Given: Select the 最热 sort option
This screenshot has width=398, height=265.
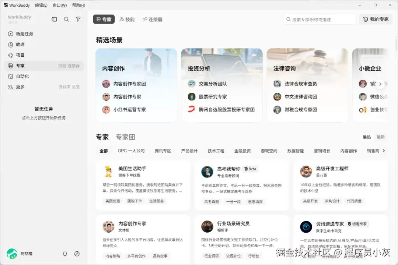Looking at the screenshot, I should click(367, 137).
